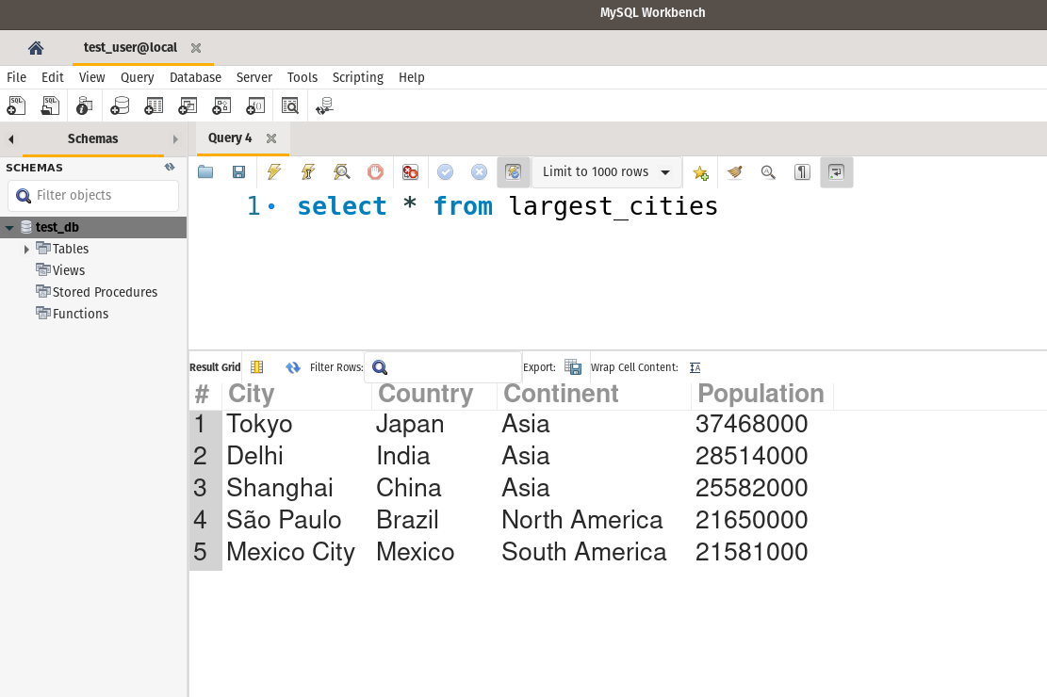1047x697 pixels.
Task: Stop the running query
Action: tap(375, 171)
